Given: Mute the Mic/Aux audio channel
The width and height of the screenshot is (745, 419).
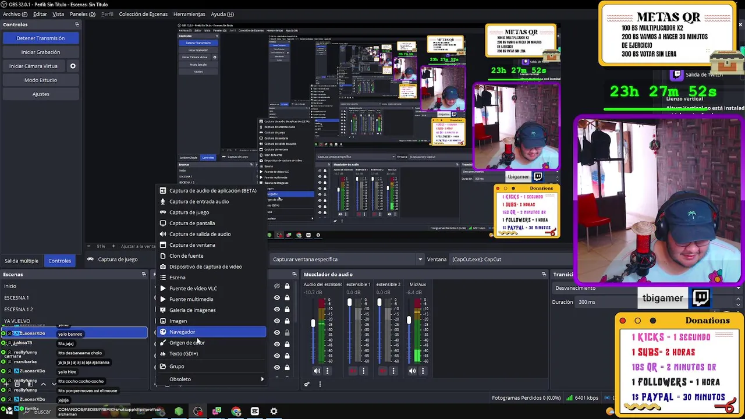Looking at the screenshot, I should pyautogui.click(x=412, y=371).
